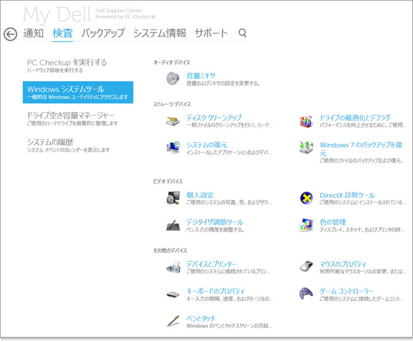Click the キーボードのプロパティ keyboard icon
Screen dimensions: 413x342
[x=173, y=294]
